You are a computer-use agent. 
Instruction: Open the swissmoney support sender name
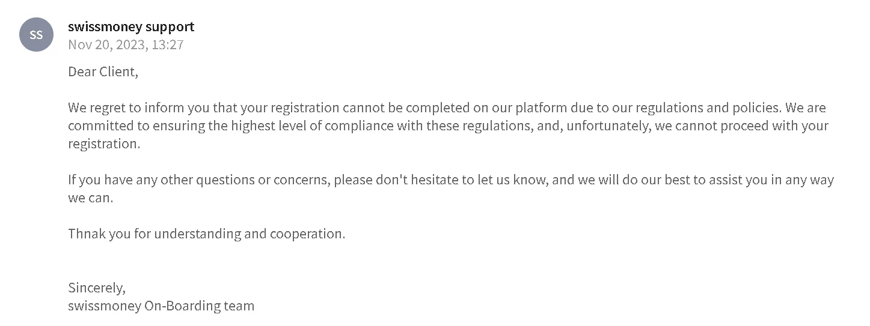coord(131,26)
